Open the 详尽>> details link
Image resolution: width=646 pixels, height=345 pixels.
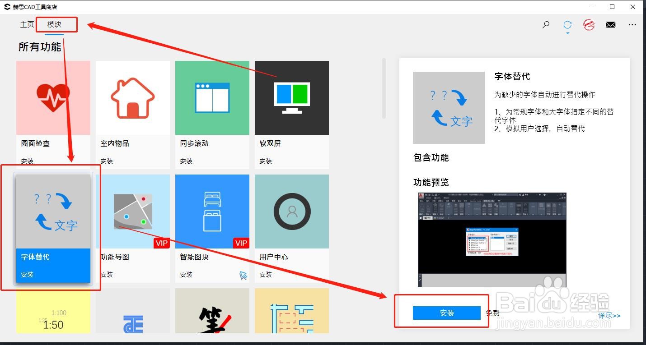click(609, 316)
